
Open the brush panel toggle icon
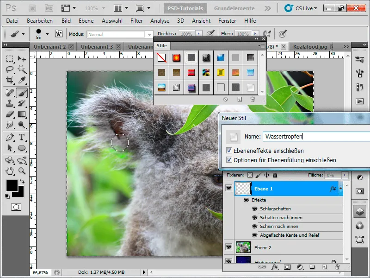[x=59, y=34]
